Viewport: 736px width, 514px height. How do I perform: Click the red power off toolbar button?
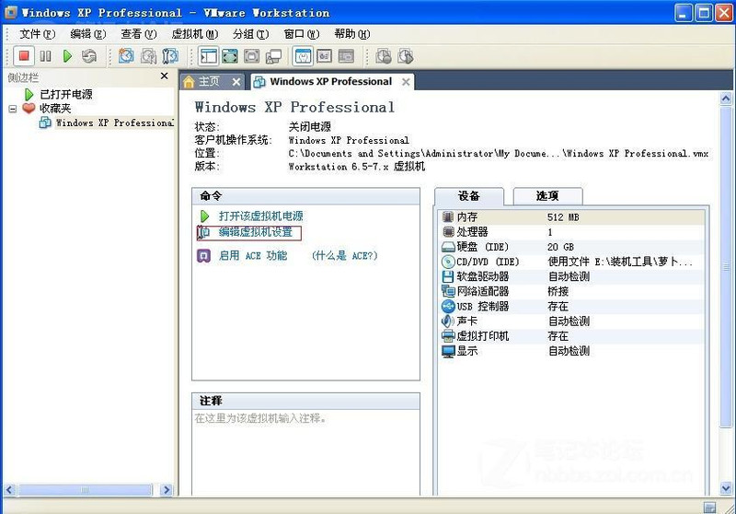[x=25, y=56]
